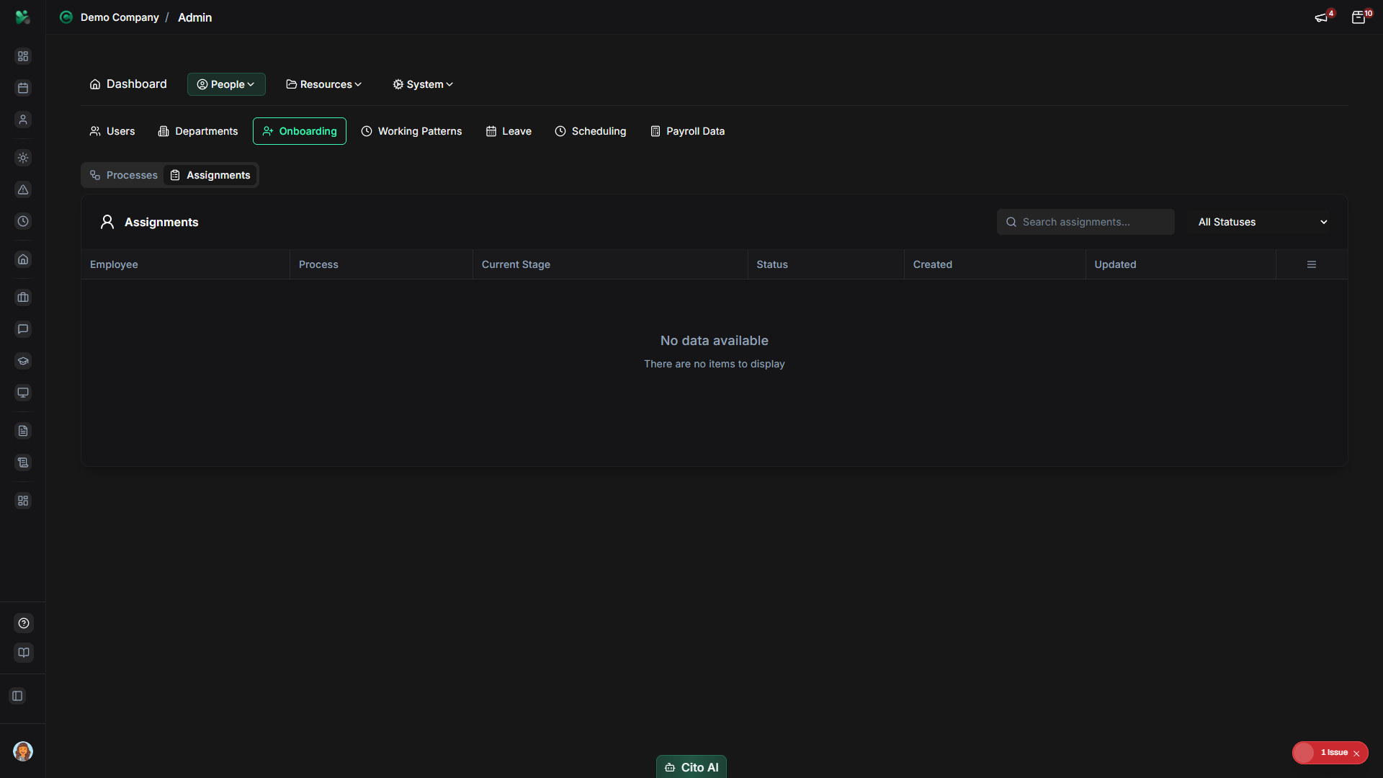This screenshot has width=1383, height=778.
Task: Click the help question mark icon near the bottom
Action: (x=23, y=623)
